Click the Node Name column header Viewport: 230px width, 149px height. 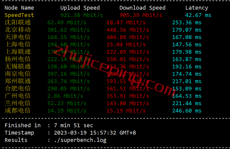click(19, 8)
